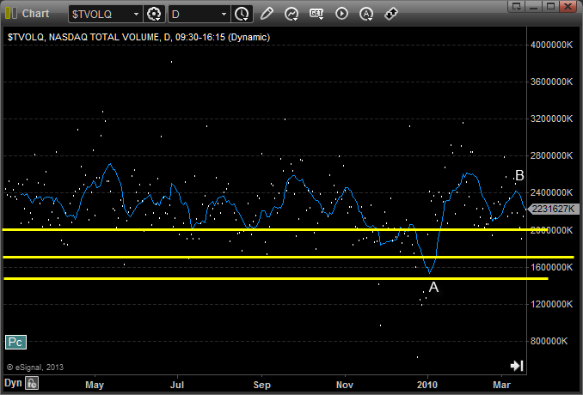Click the link windows chain icon
Image resolution: width=583 pixels, height=395 pixels.
tap(390, 14)
